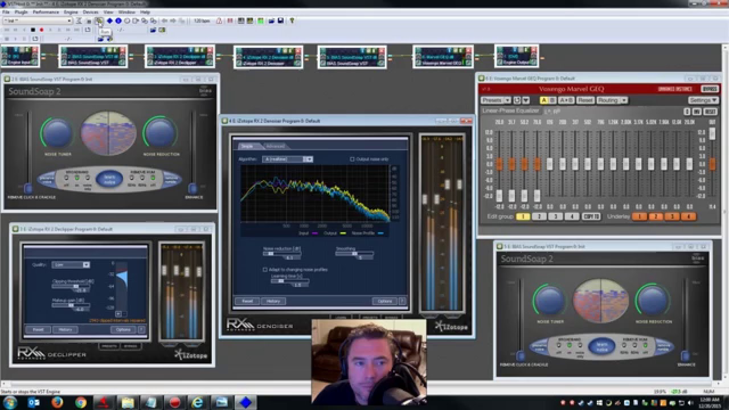Click the Noise Tuner knob in SoundSoap window 2

coord(58,133)
